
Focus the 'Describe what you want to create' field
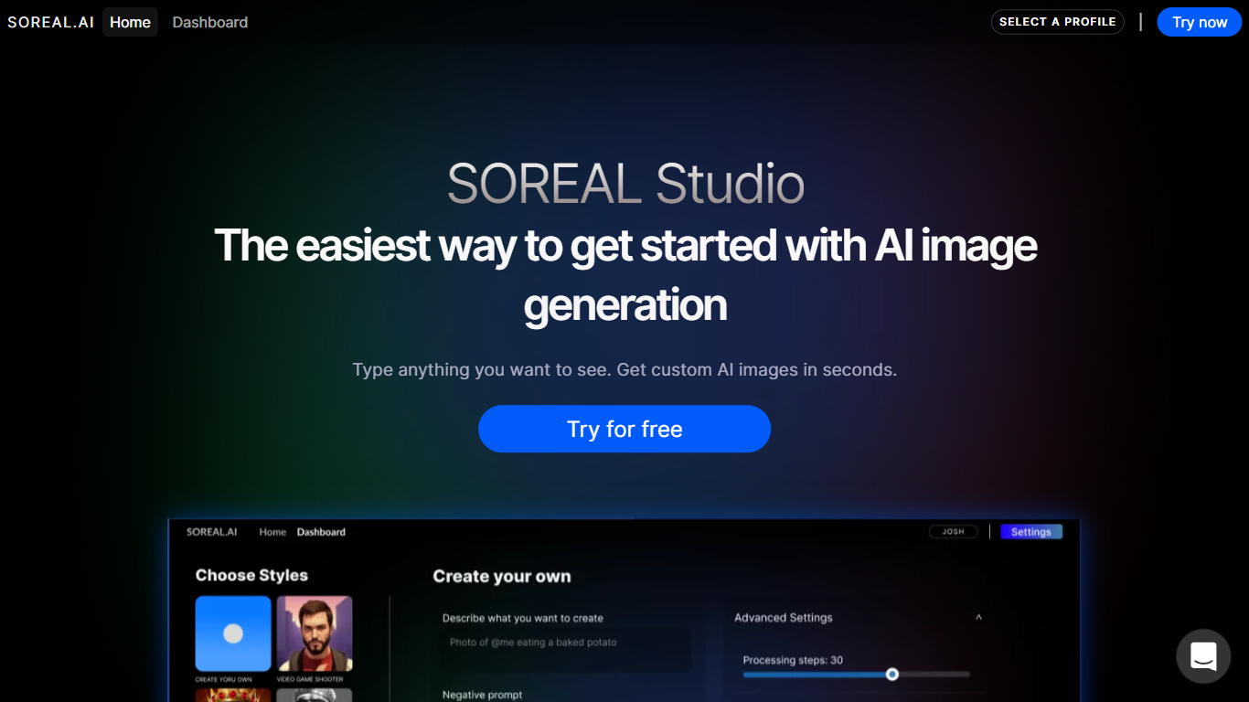coord(566,649)
